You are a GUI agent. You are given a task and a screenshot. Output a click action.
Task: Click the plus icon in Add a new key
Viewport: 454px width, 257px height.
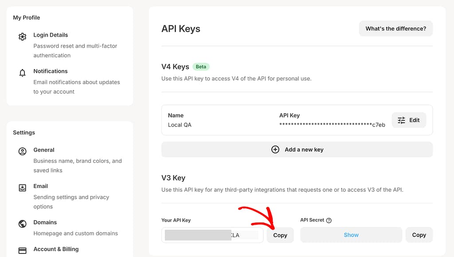[x=275, y=150]
